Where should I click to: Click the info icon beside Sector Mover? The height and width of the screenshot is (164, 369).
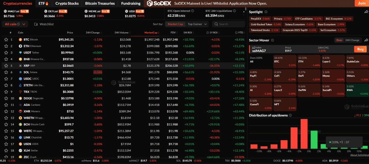point(272,40)
